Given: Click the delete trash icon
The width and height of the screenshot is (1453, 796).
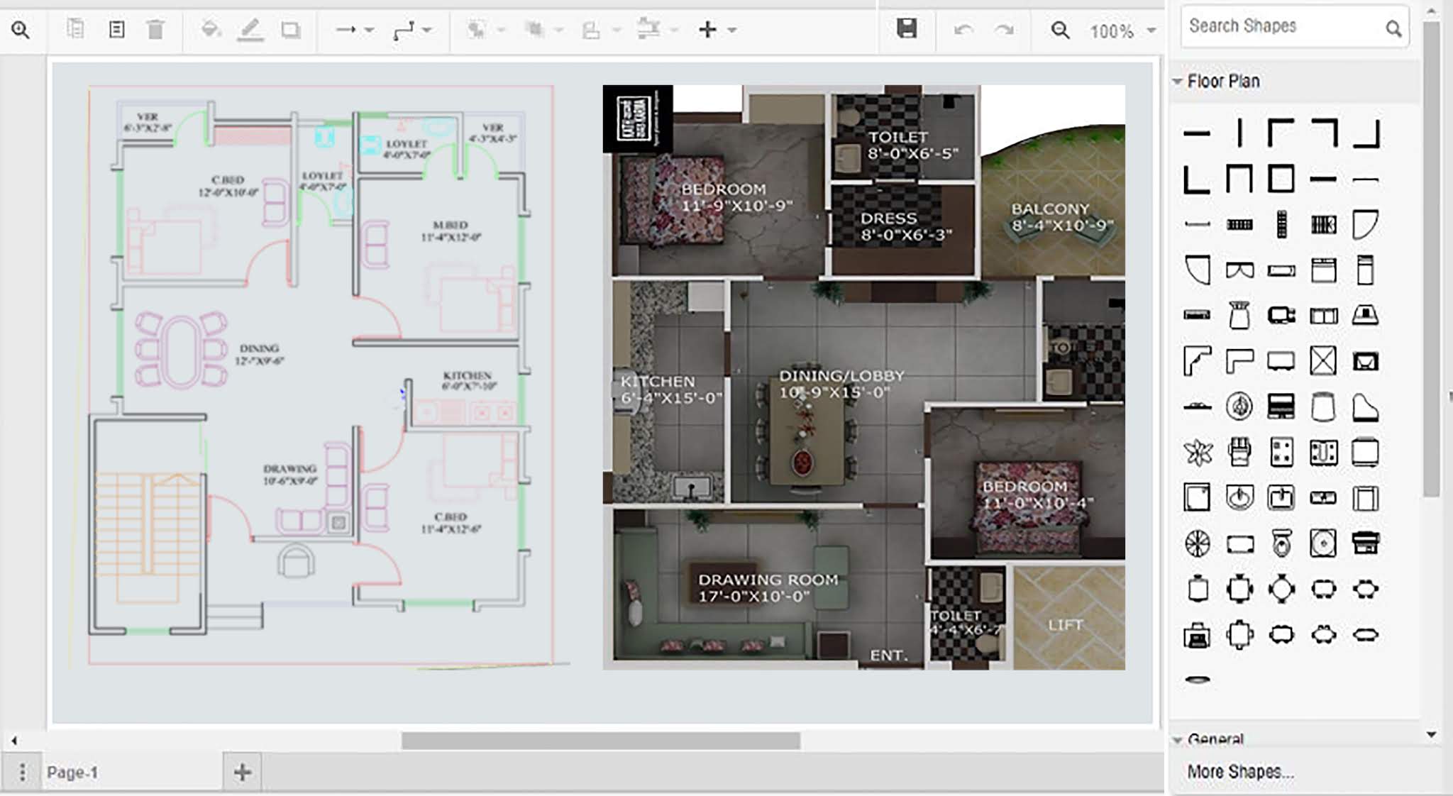Looking at the screenshot, I should (155, 30).
